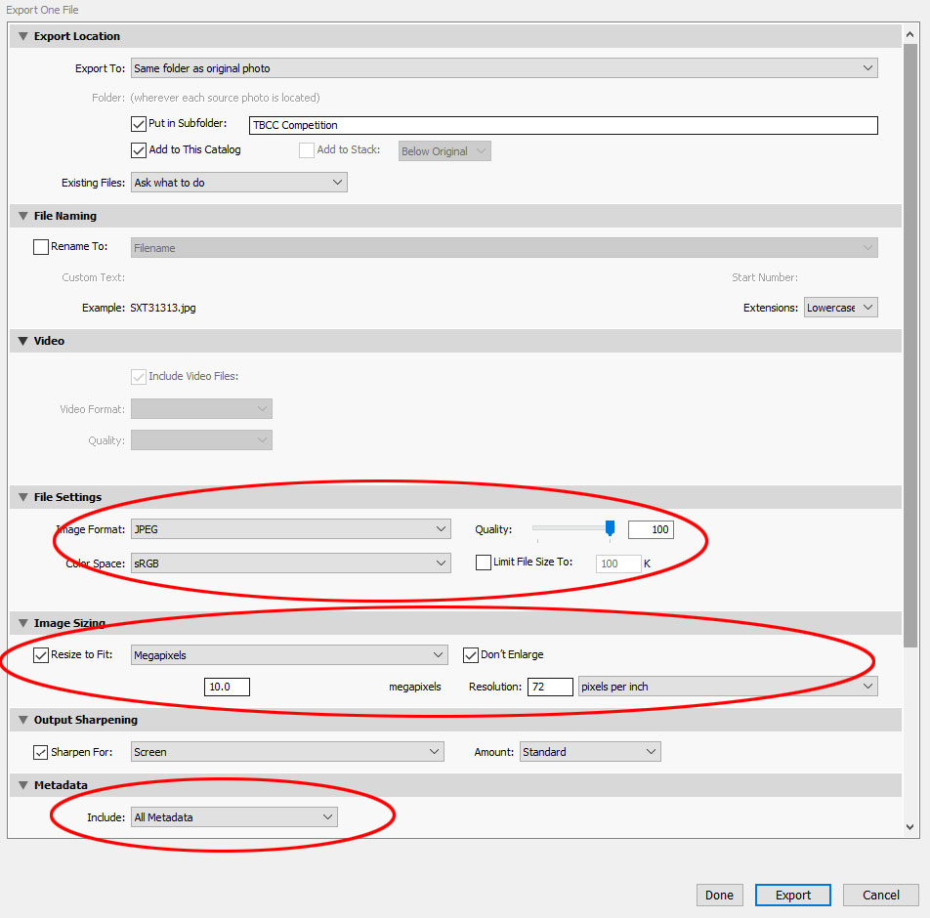Collapse the Output Sharpening section triangle
Screen dimensions: 930x918
22,720
